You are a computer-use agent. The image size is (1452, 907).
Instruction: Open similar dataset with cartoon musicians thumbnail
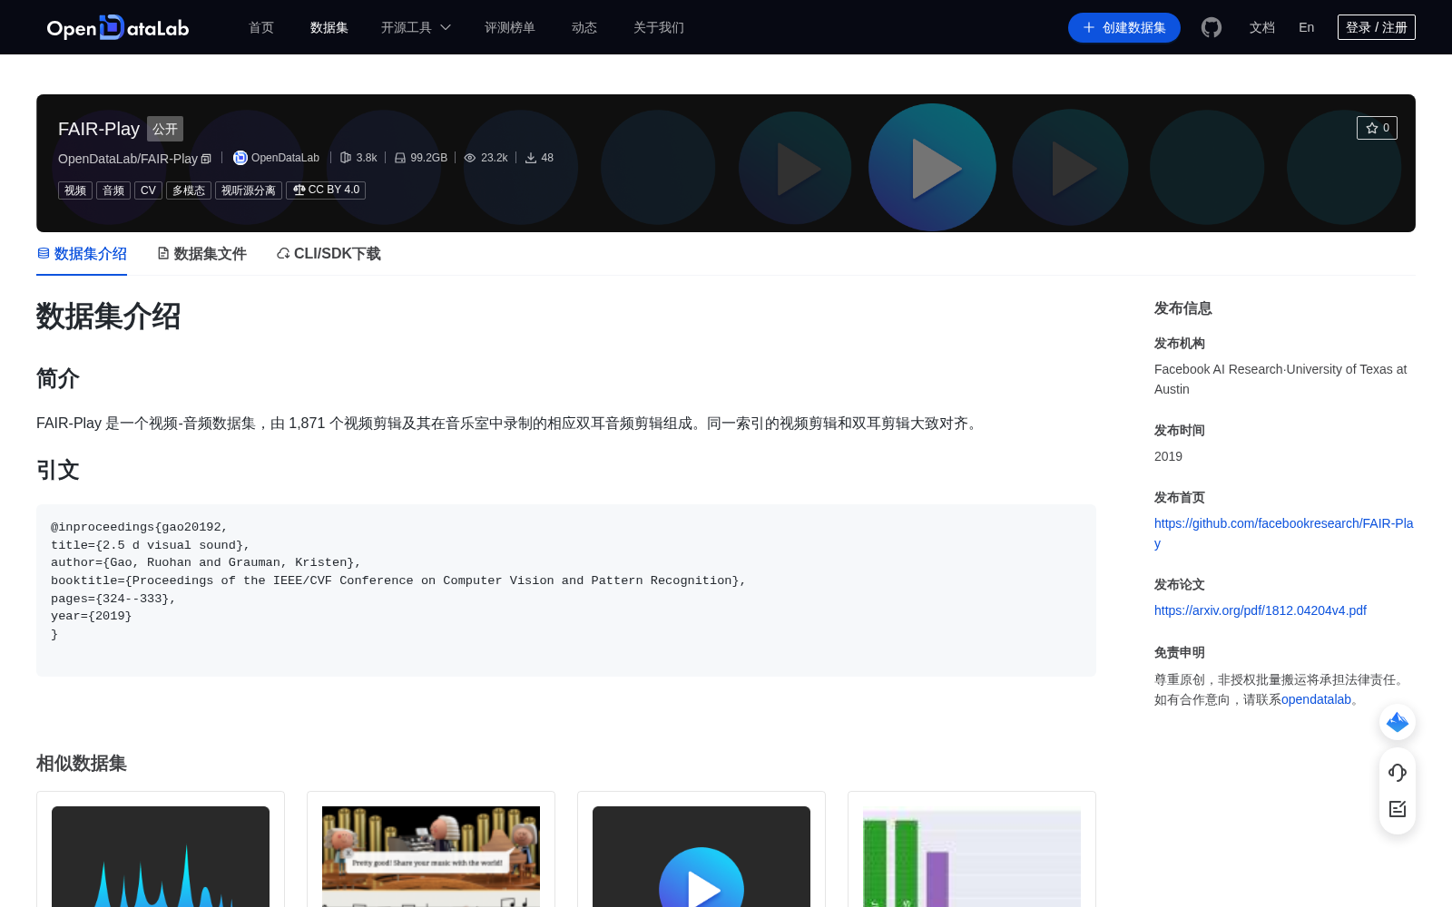tap(431, 856)
